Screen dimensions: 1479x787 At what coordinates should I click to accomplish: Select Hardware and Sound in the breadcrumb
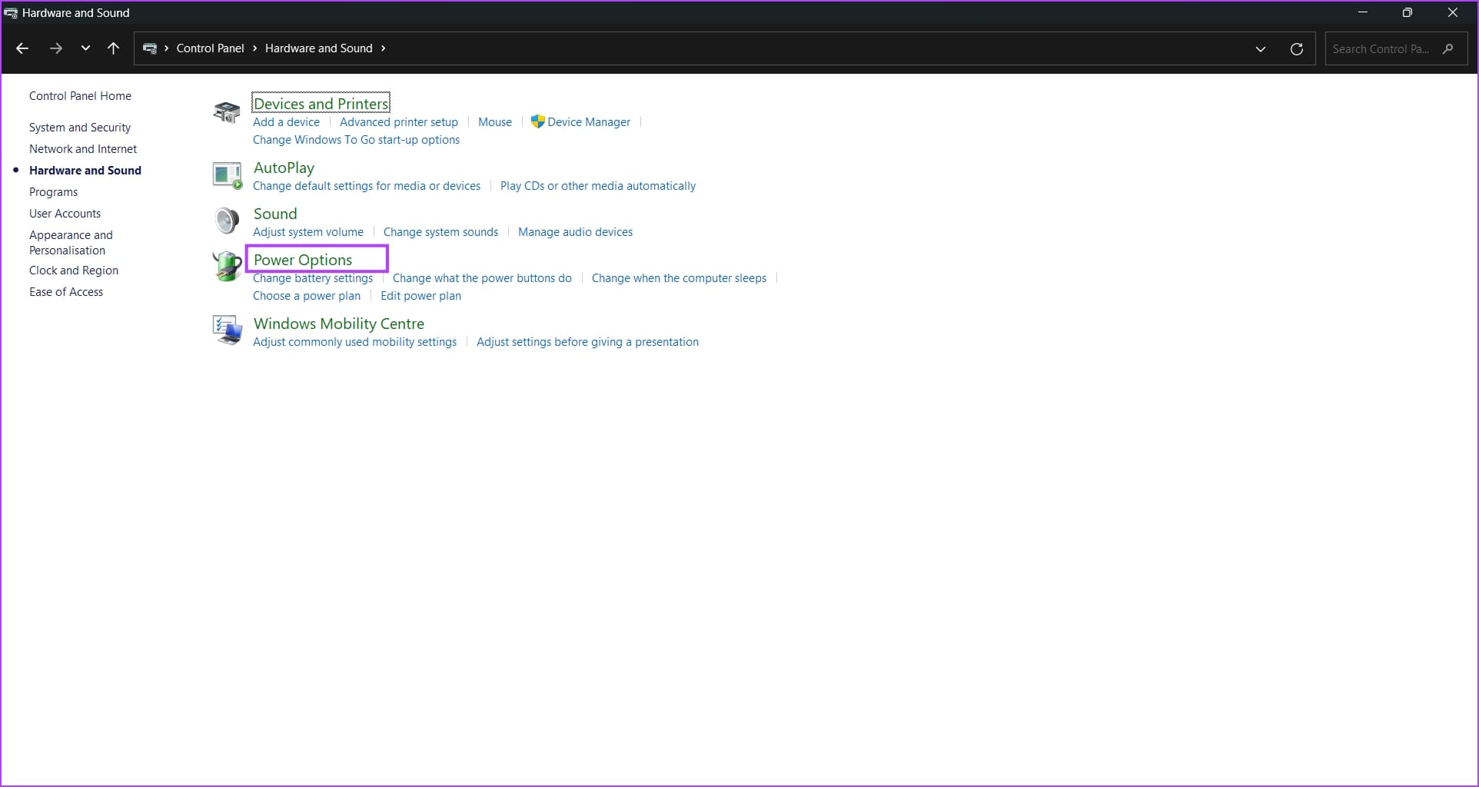click(318, 48)
